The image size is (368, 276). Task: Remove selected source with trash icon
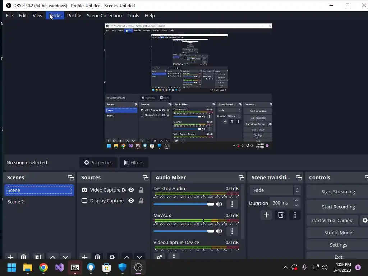click(x=98, y=257)
